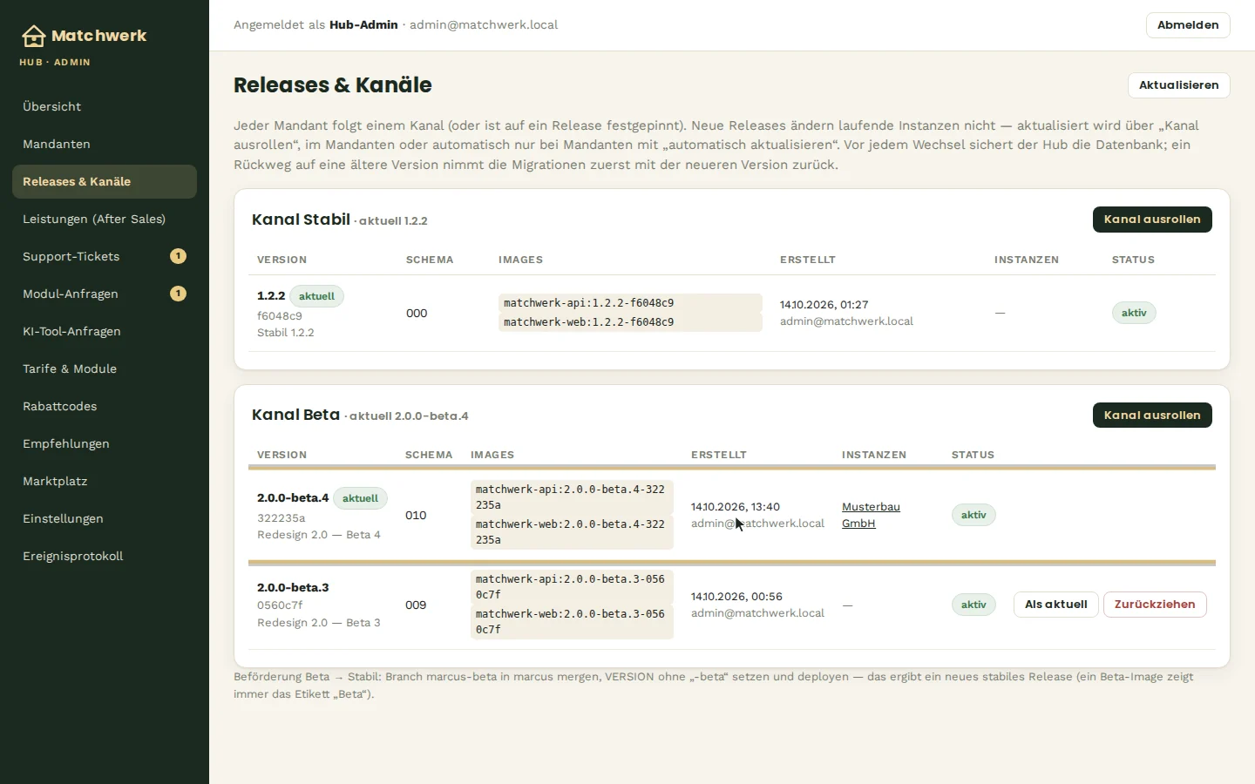Open Empfehlungen page
The width and height of the screenshot is (1255, 784).
click(x=105, y=443)
